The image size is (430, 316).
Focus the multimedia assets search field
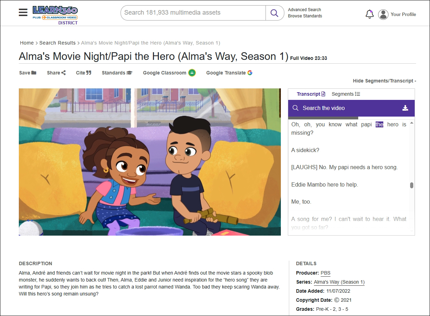click(193, 13)
